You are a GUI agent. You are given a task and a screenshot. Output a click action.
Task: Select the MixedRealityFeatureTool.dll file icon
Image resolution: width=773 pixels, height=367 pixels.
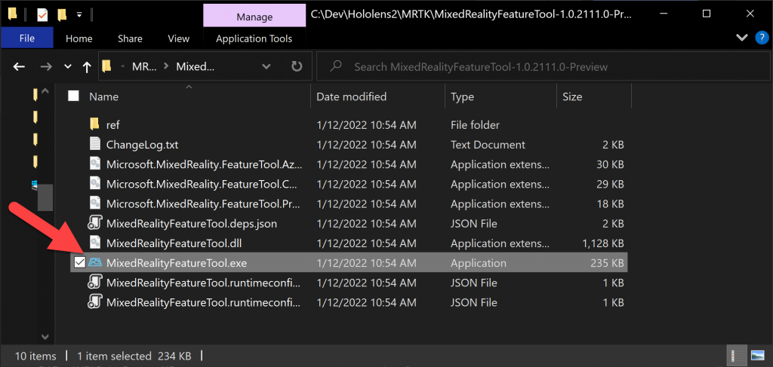94,243
